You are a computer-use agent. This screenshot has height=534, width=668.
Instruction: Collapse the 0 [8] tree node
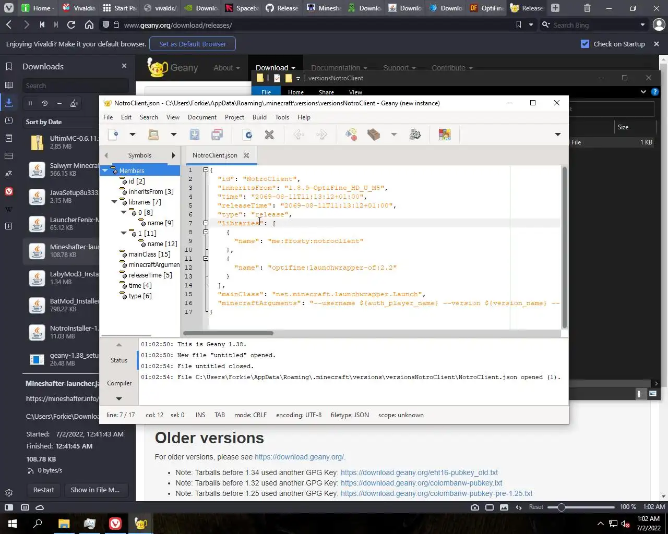[124, 212]
